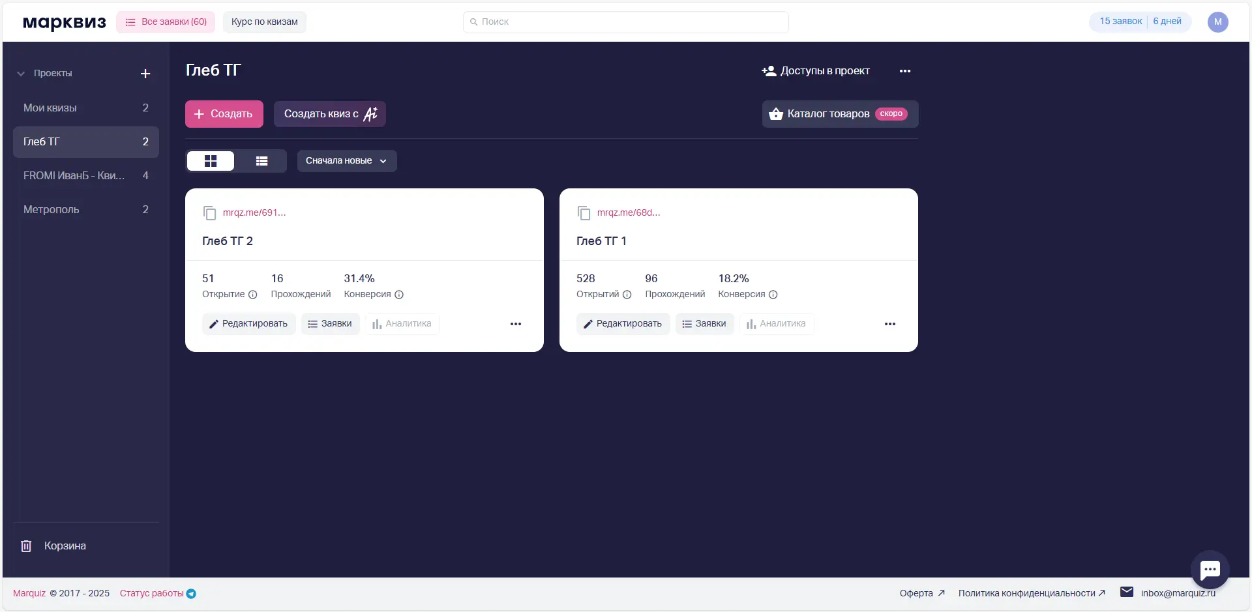Focus the Поиск search field
1252x612 pixels.
click(x=626, y=22)
